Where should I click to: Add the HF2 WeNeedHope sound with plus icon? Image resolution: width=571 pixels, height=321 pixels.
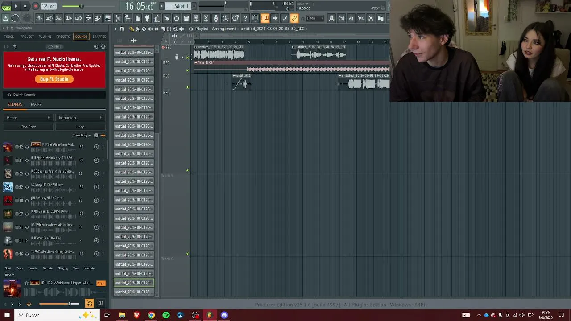96,147
